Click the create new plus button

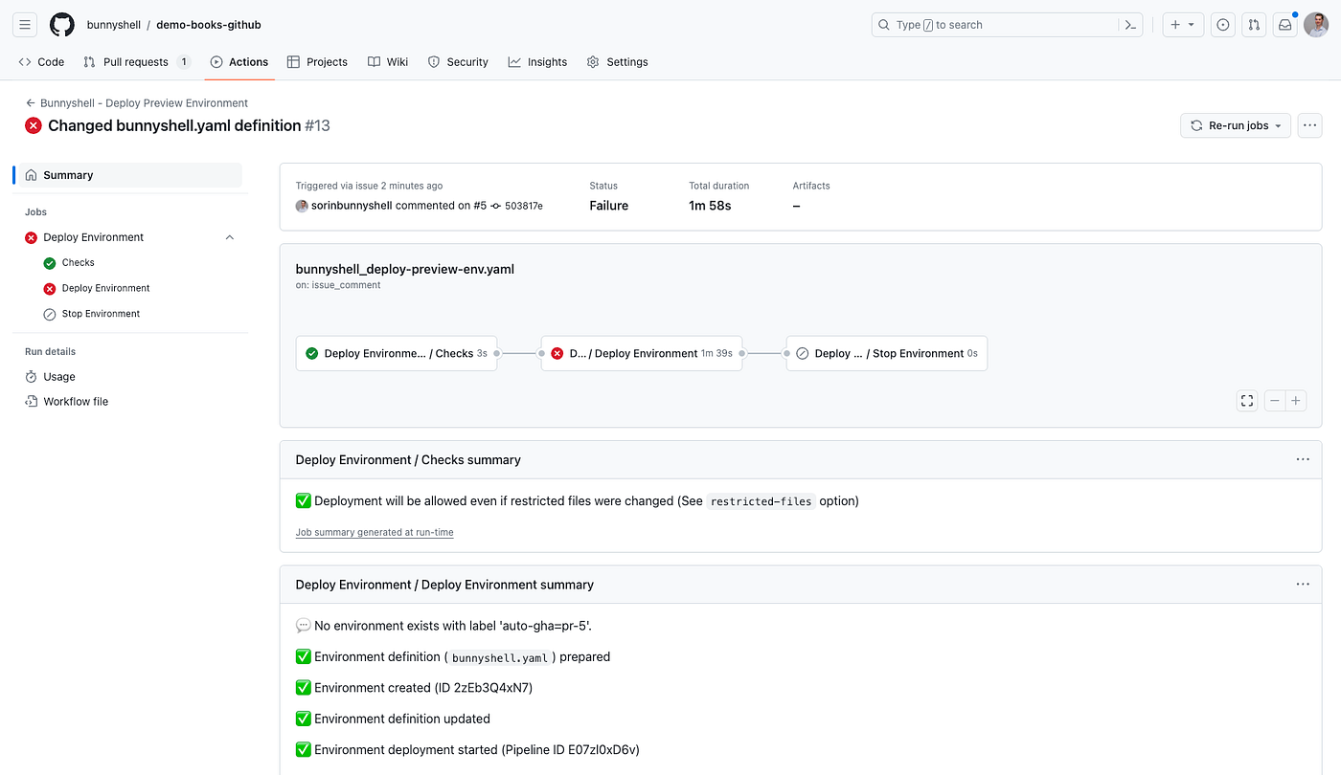coord(1183,25)
